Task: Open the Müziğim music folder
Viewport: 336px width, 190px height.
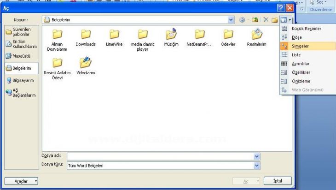Action: pyautogui.click(x=171, y=37)
